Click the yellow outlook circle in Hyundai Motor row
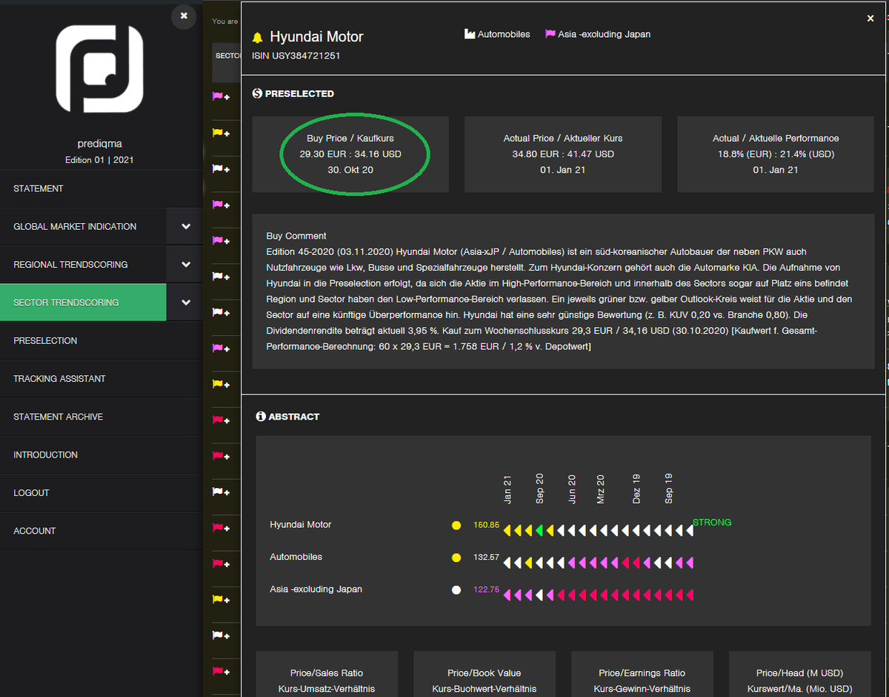Image resolution: width=889 pixels, height=697 pixels. coord(456,526)
